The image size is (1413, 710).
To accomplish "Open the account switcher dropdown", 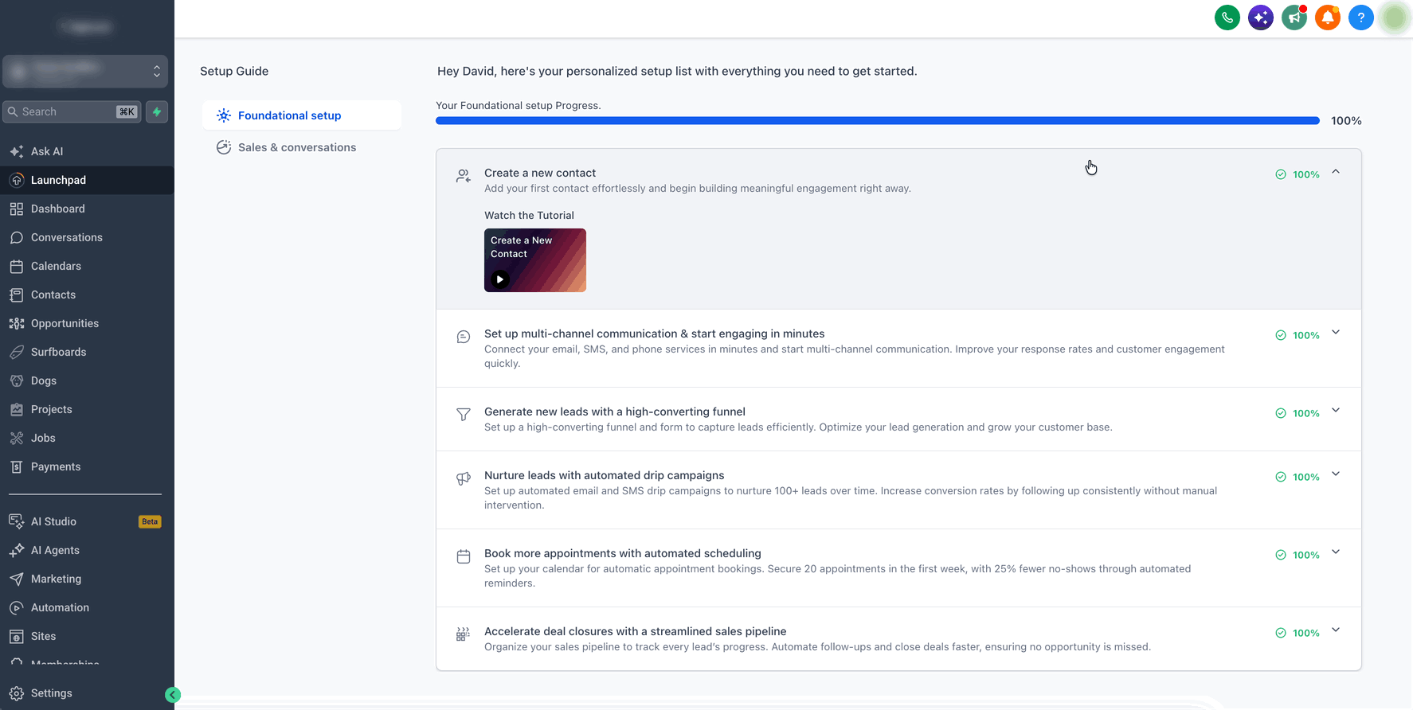I will coord(85,72).
